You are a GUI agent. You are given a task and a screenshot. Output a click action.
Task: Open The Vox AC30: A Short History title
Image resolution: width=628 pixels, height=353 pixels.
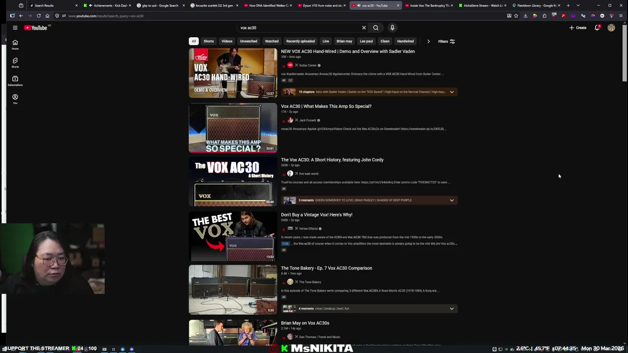click(x=332, y=160)
